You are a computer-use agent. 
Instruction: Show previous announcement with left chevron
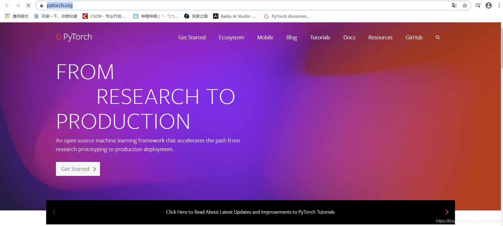[54, 212]
